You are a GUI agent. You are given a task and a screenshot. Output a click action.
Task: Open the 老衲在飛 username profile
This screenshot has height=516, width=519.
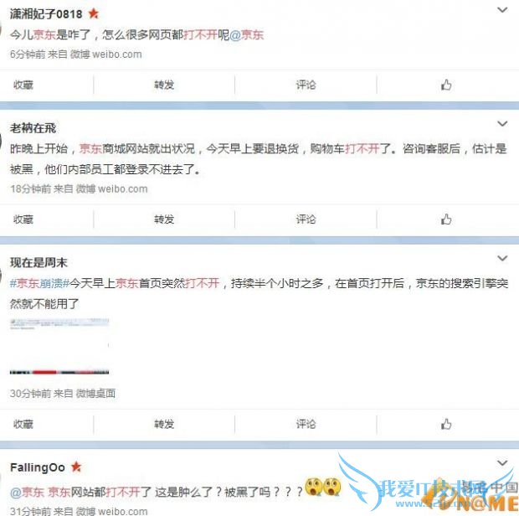[x=33, y=128]
